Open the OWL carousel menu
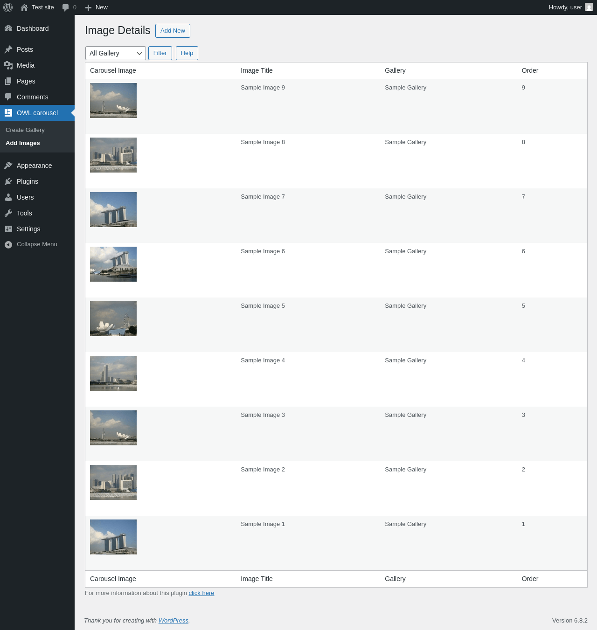This screenshot has width=597, height=630. (x=37, y=113)
